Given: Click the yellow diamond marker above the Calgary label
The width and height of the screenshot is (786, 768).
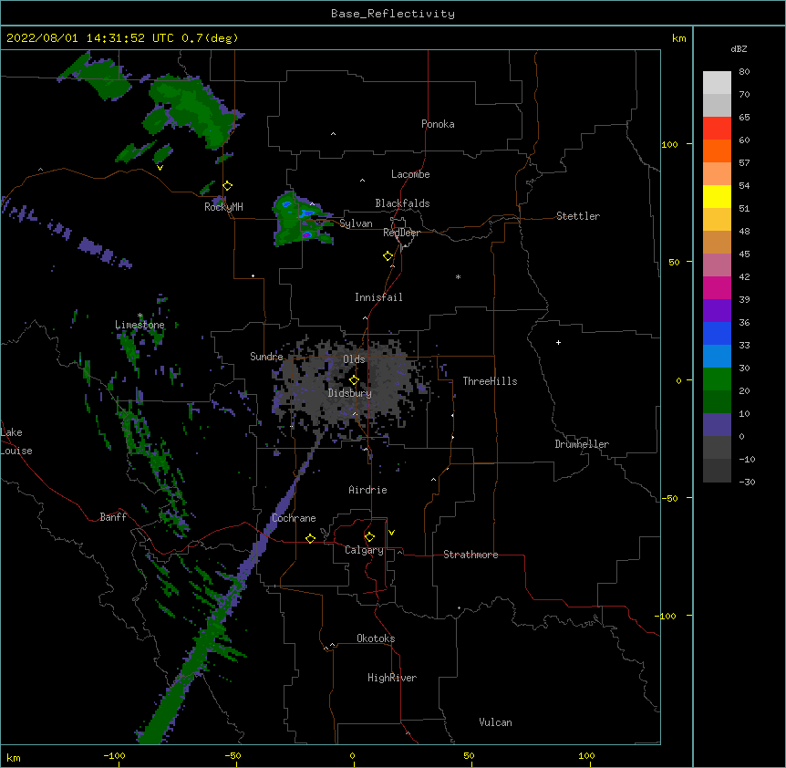Looking at the screenshot, I should [x=370, y=537].
